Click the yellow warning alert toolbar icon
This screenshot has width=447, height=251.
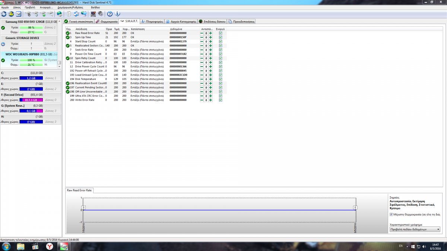click(11, 14)
